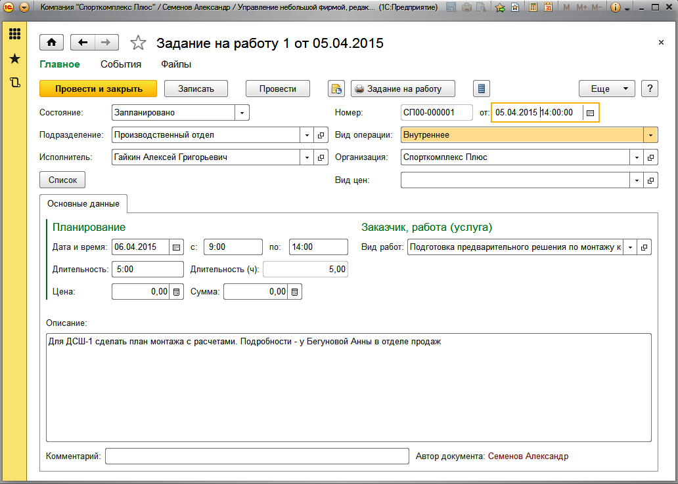Open History icon in left sidebar

(14, 83)
